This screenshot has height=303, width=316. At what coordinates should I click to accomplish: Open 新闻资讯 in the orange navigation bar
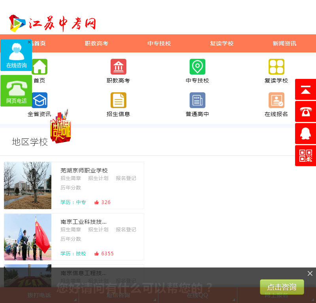pos(284,43)
